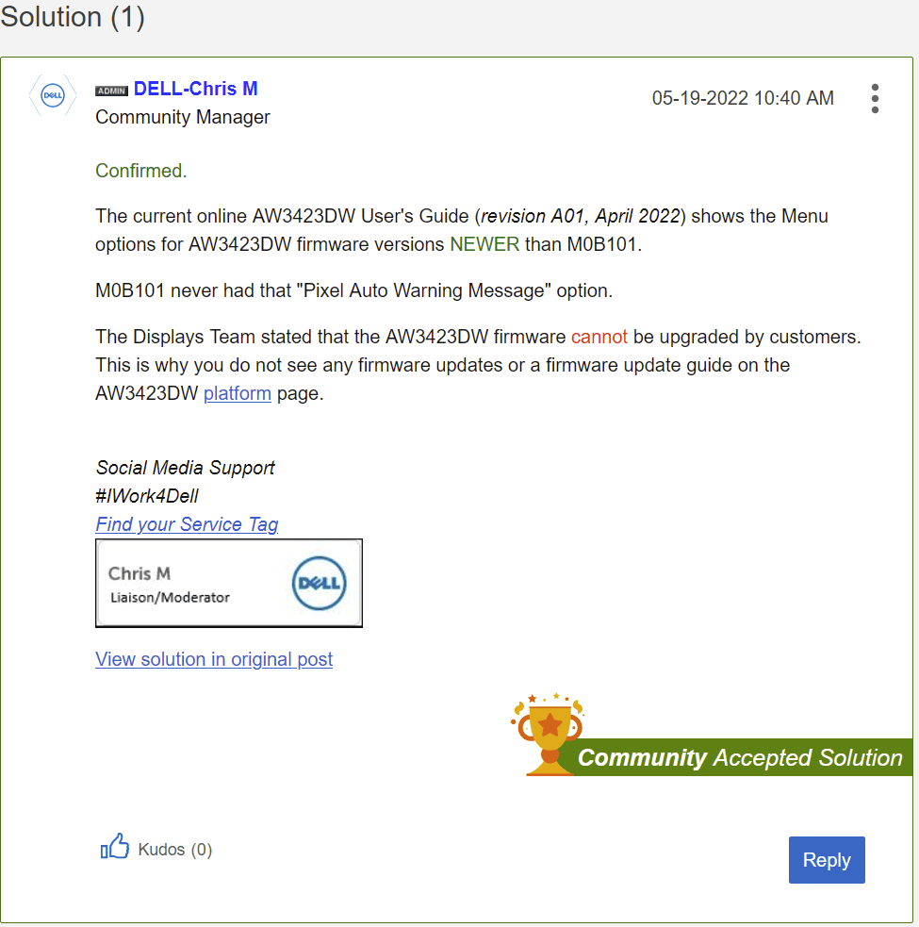Click the green Confirmed. text
This screenshot has height=927, width=919.
pos(141,171)
